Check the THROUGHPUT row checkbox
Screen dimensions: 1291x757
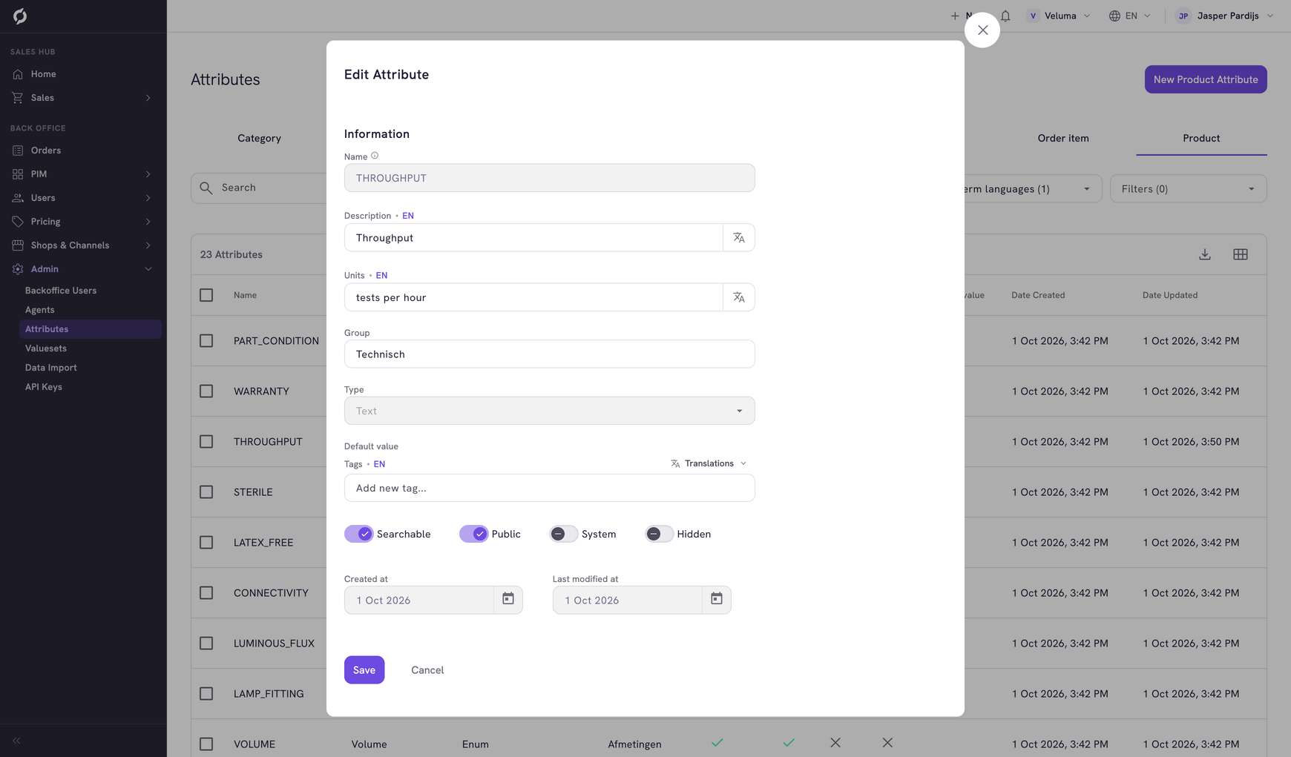206,442
